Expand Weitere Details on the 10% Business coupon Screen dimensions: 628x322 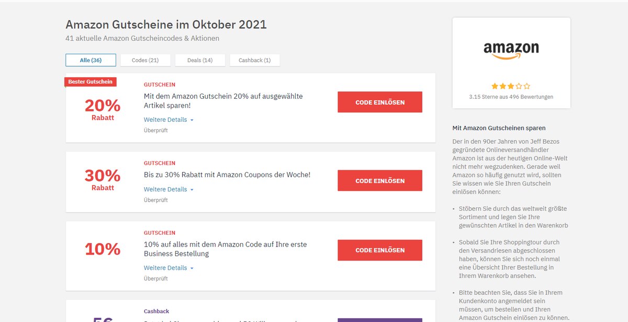tap(169, 268)
